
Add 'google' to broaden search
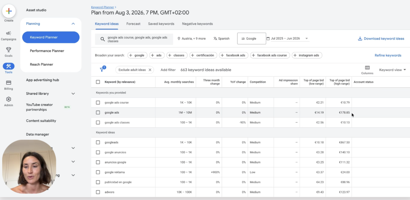137,55
